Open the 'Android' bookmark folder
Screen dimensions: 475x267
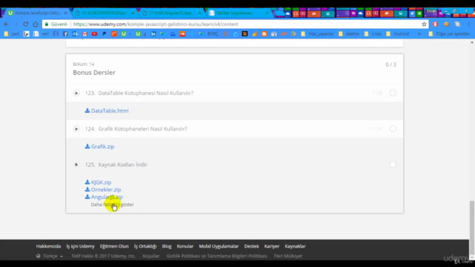(x=398, y=34)
